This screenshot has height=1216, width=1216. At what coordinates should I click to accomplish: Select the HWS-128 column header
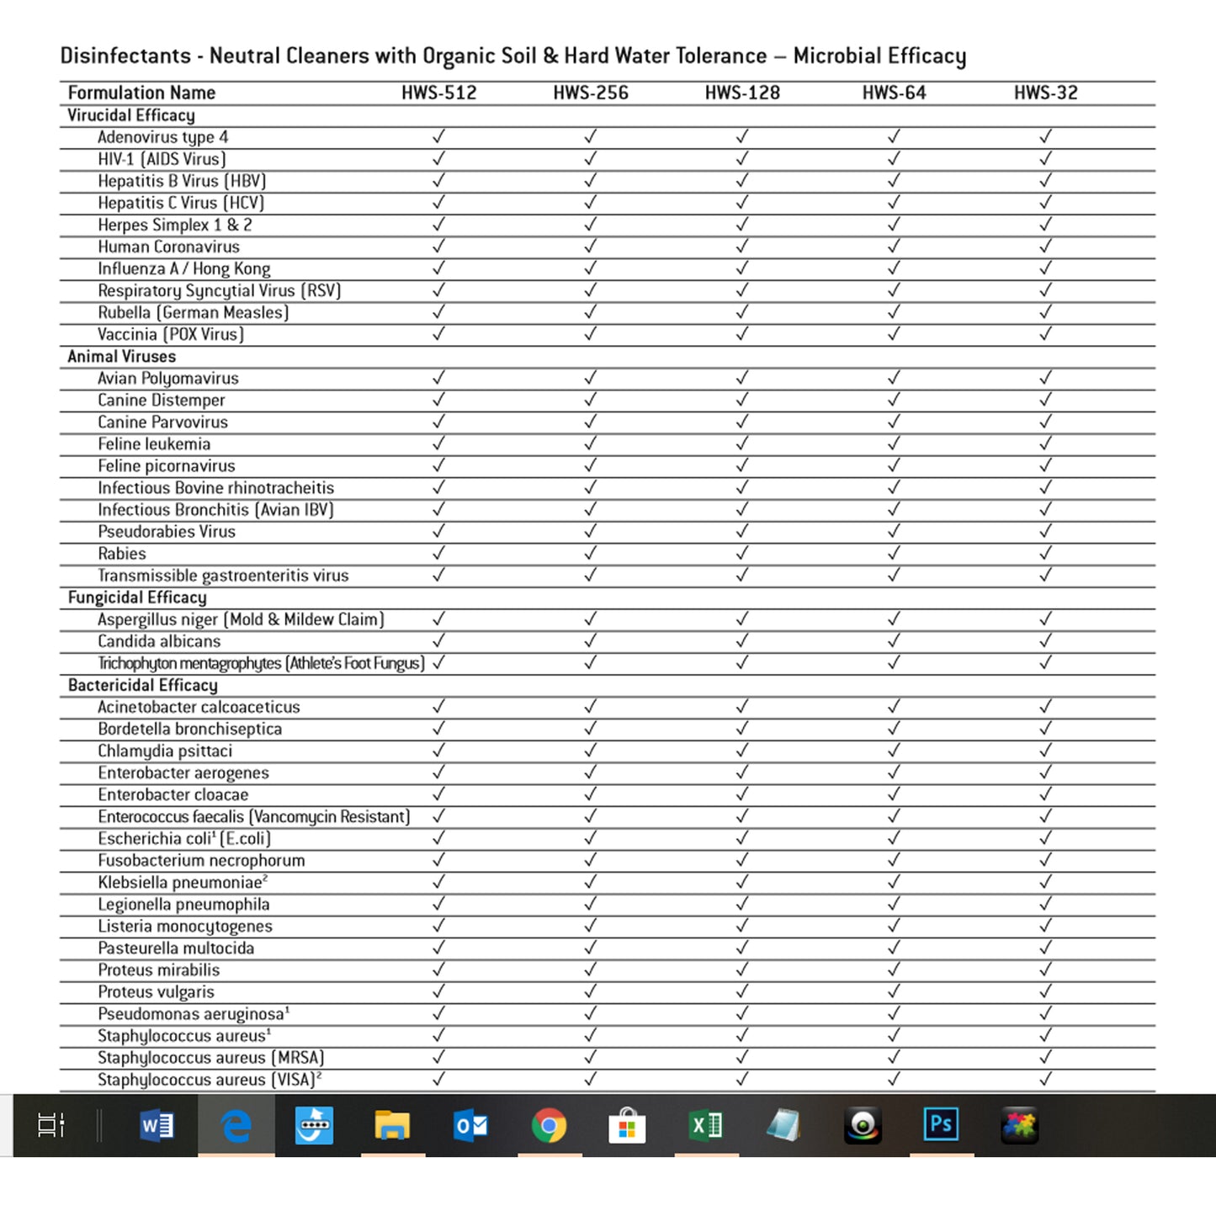[x=742, y=93]
